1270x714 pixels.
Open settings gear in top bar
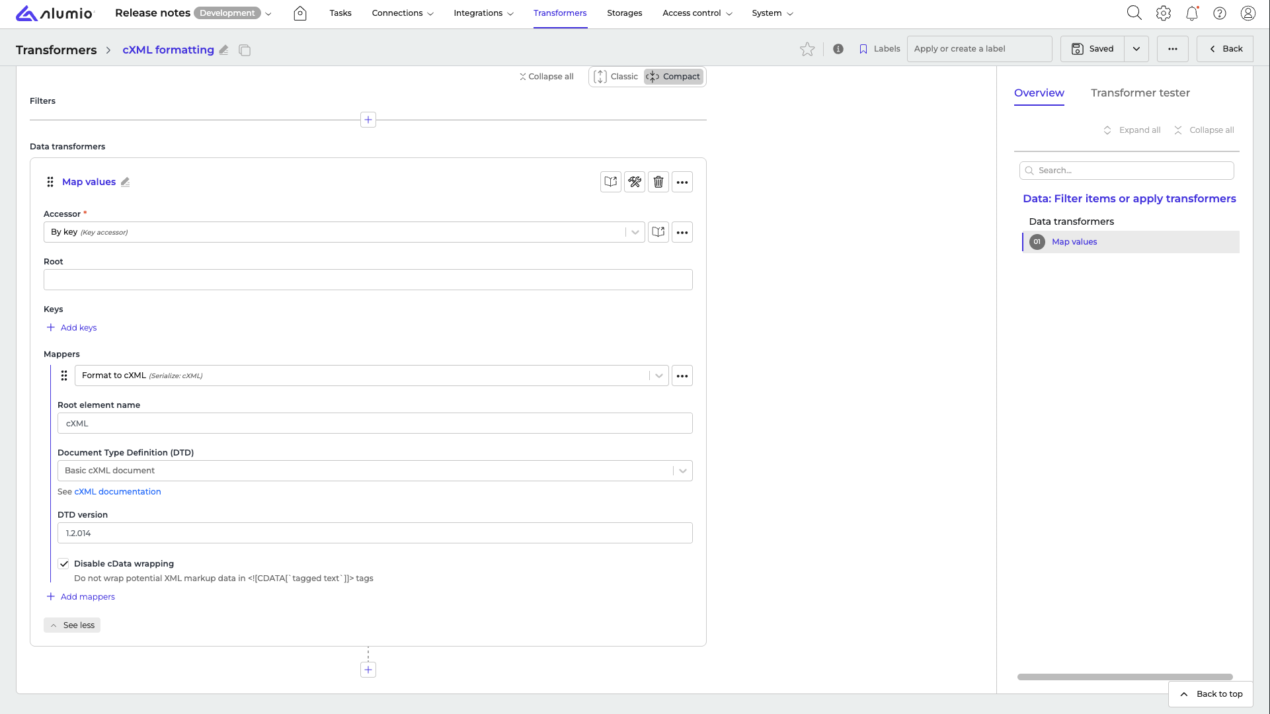(1164, 13)
